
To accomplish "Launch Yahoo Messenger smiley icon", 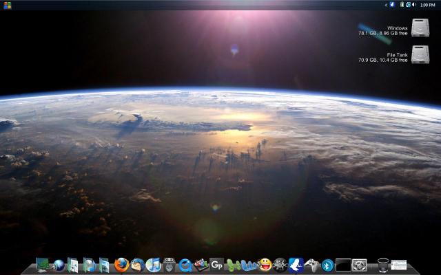I will [x=265, y=265].
